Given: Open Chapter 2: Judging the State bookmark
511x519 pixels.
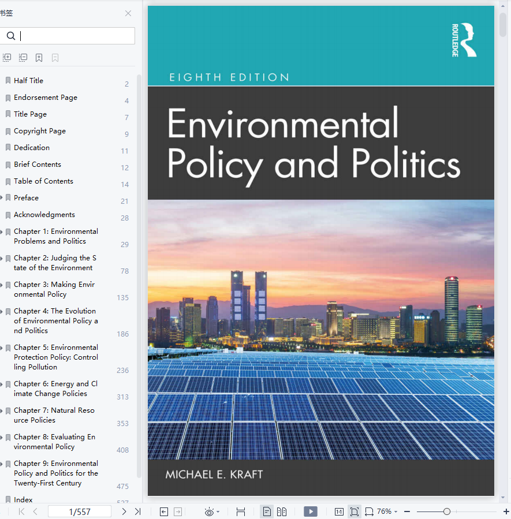Looking at the screenshot, I should (55, 263).
